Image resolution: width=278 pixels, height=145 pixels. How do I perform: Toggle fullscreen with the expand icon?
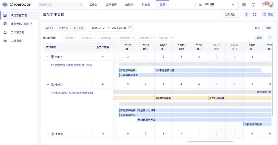coord(255,14)
